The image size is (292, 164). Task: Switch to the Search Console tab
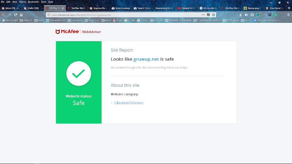point(142,8)
